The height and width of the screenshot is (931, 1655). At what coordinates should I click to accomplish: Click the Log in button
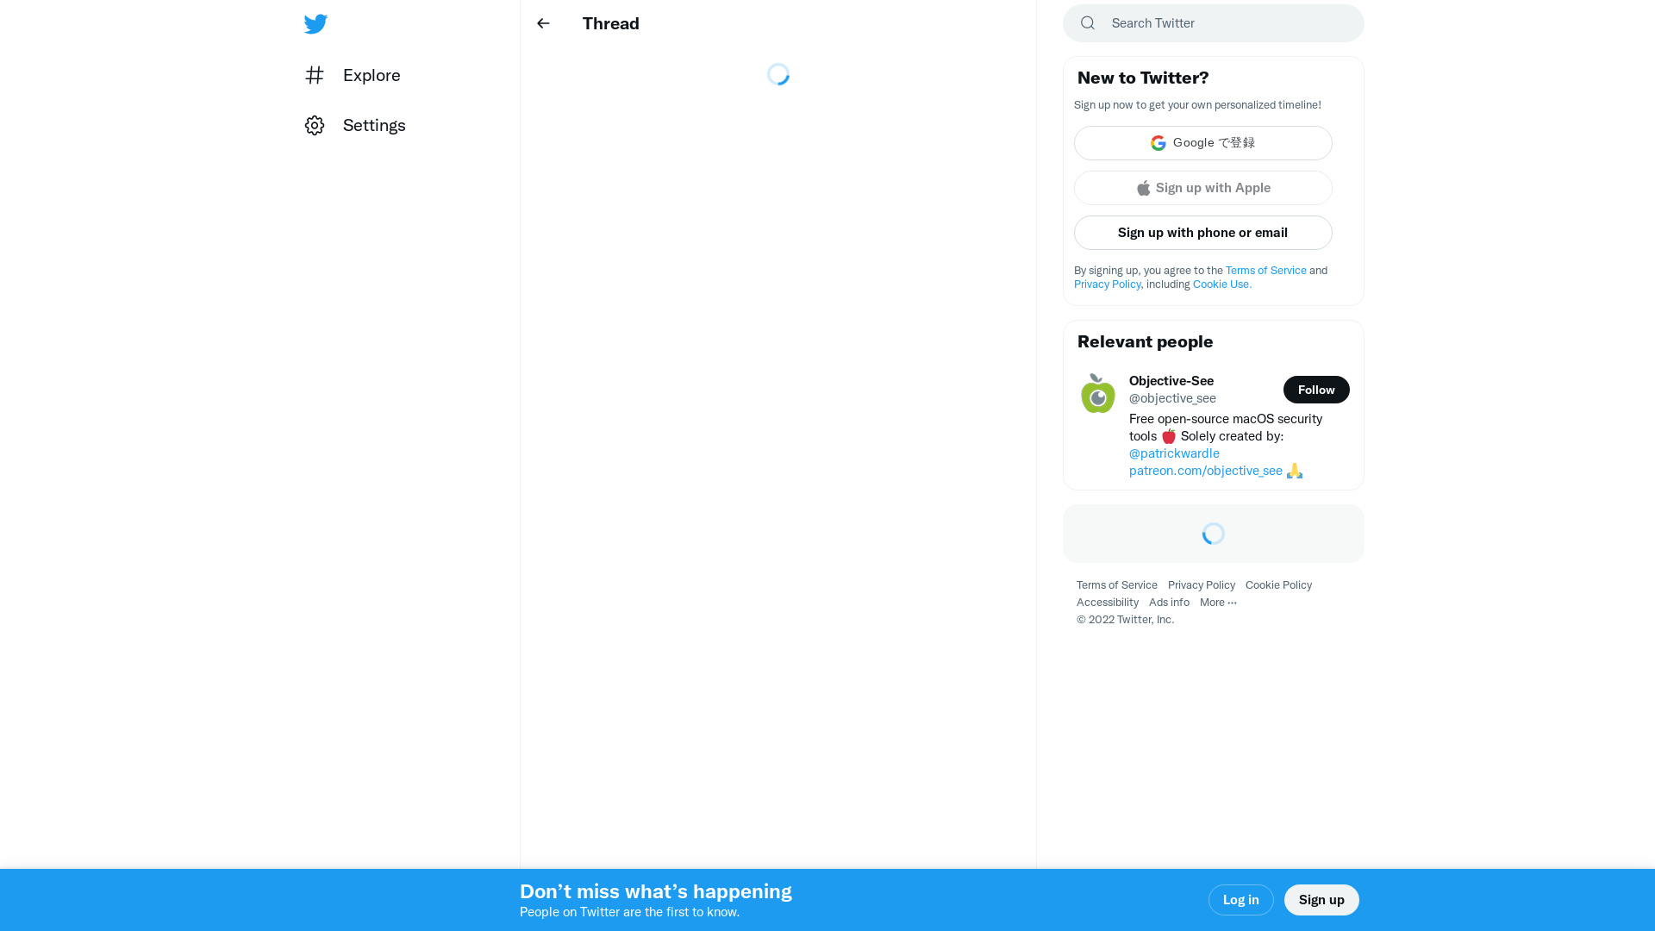coord(1240,899)
